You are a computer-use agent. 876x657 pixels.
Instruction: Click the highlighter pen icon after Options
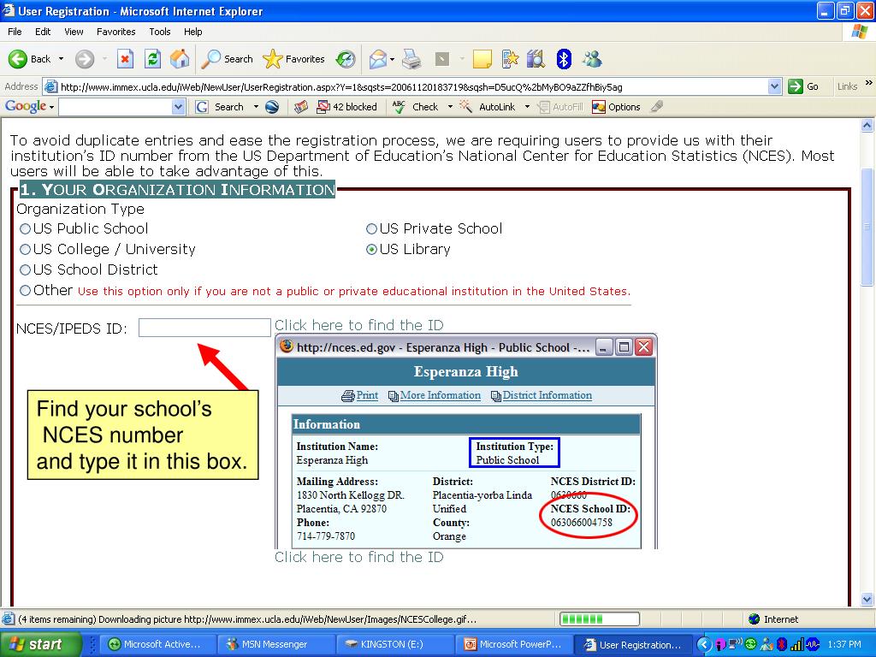tap(657, 106)
